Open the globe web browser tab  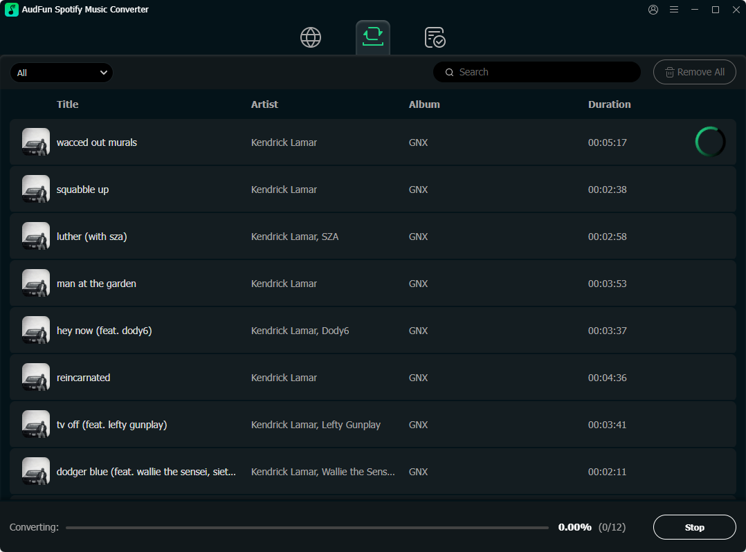[x=311, y=37]
